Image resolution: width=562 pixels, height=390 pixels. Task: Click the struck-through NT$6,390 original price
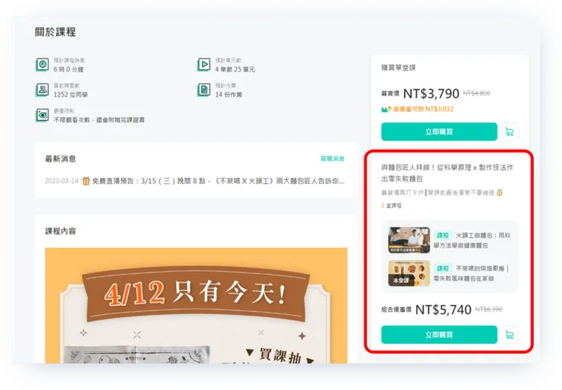click(x=488, y=309)
